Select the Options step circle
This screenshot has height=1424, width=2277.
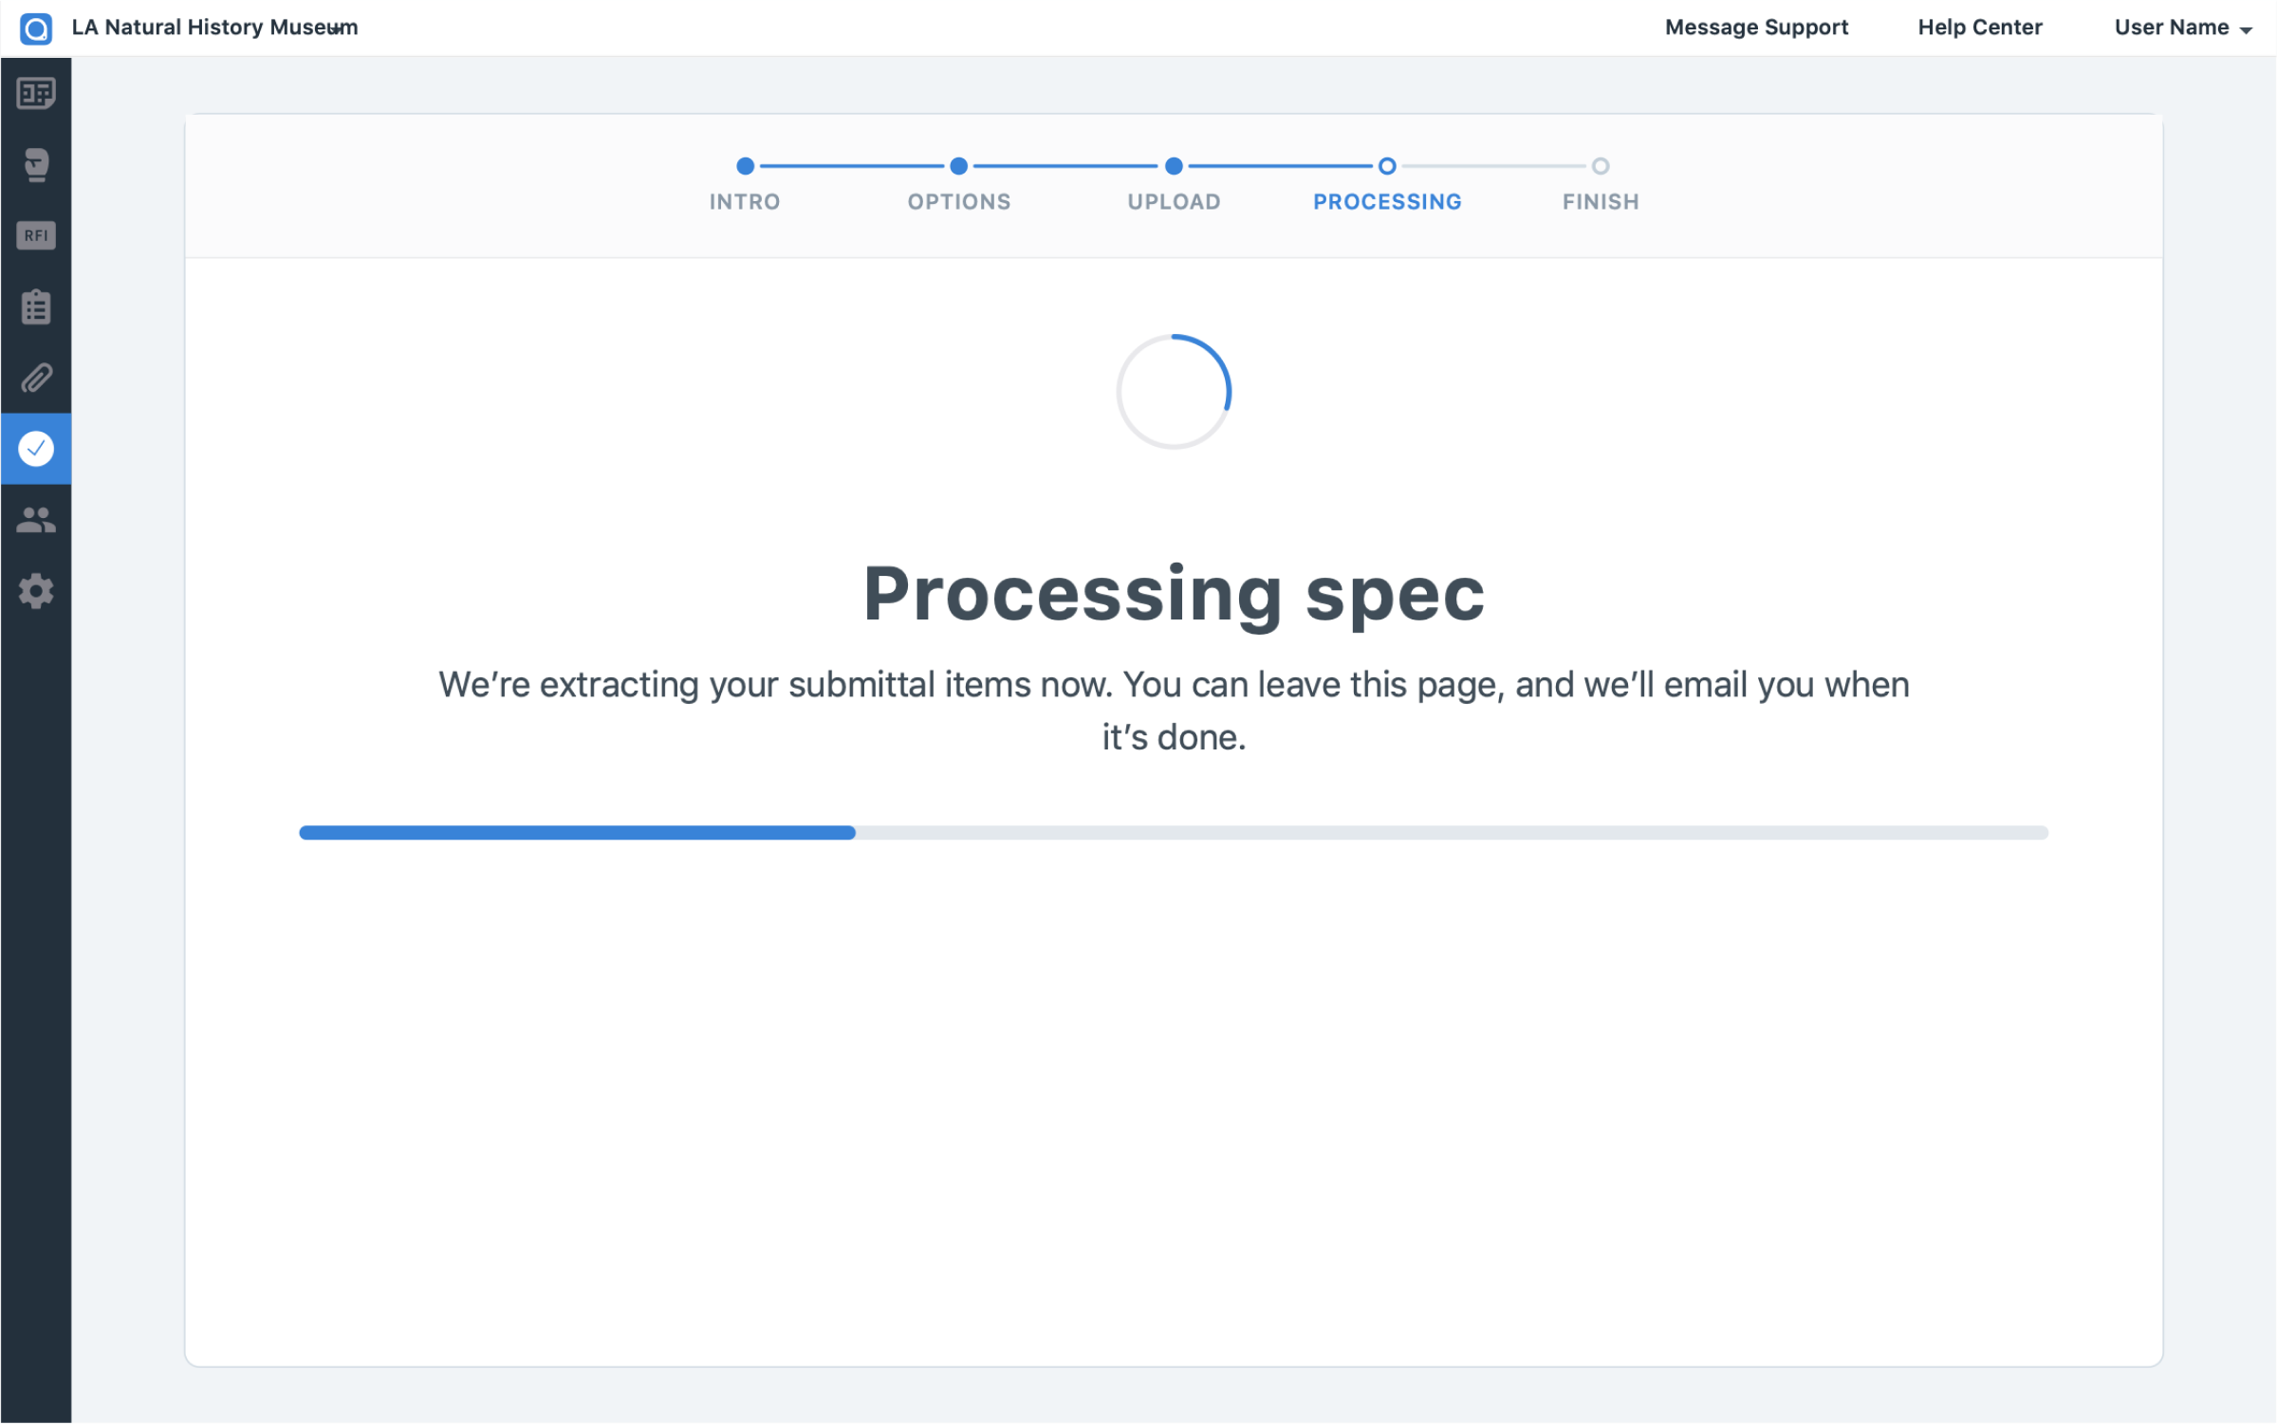point(958,166)
